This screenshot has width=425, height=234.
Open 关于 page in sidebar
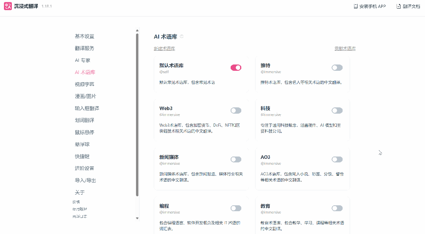[80, 192]
